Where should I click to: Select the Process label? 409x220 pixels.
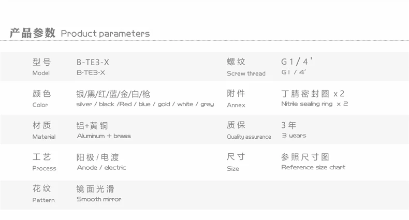[44, 168]
